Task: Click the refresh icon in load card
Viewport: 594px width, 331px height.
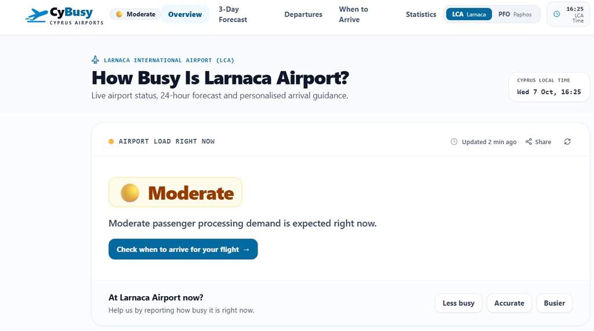Action: [x=567, y=142]
